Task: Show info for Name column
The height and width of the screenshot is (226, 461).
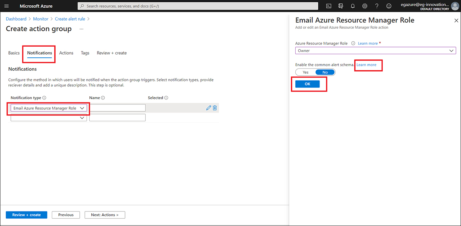Action: (103, 98)
